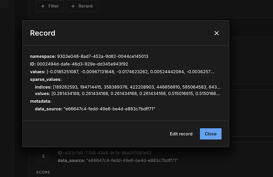Image resolution: width=273 pixels, height=177 pixels.
Task: Open Edit record
Action: point(181,134)
